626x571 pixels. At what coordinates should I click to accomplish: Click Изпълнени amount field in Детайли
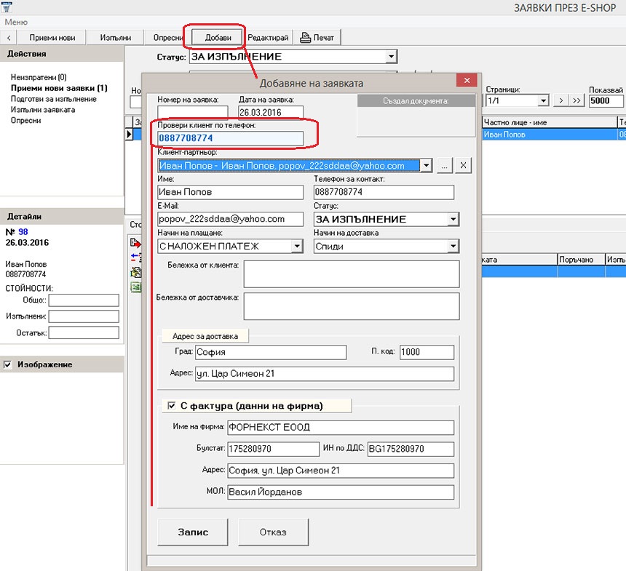[84, 316]
